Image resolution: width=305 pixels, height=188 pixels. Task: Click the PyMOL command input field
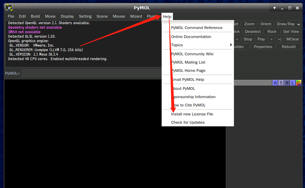tap(92, 73)
